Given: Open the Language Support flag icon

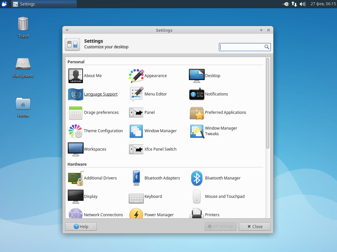Looking at the screenshot, I should [x=76, y=94].
